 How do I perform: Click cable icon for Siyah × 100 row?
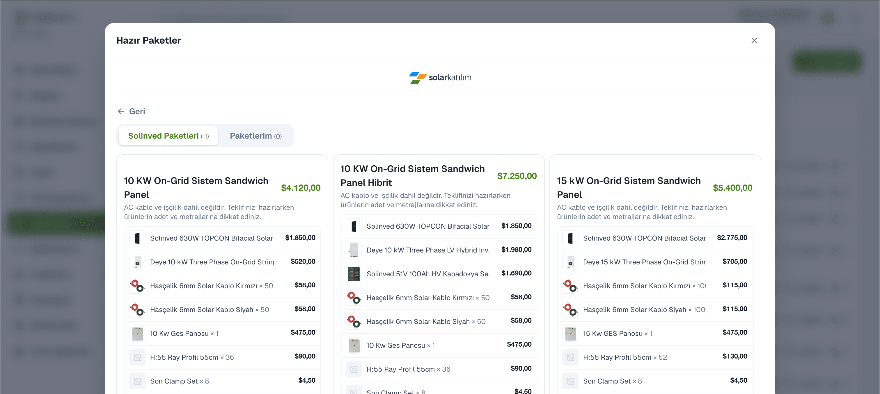point(570,309)
